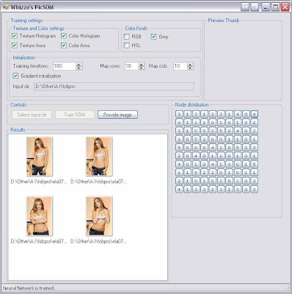292x294 pixels.
Task: Toggle Gradient initialization checkbox
Action: (15, 76)
